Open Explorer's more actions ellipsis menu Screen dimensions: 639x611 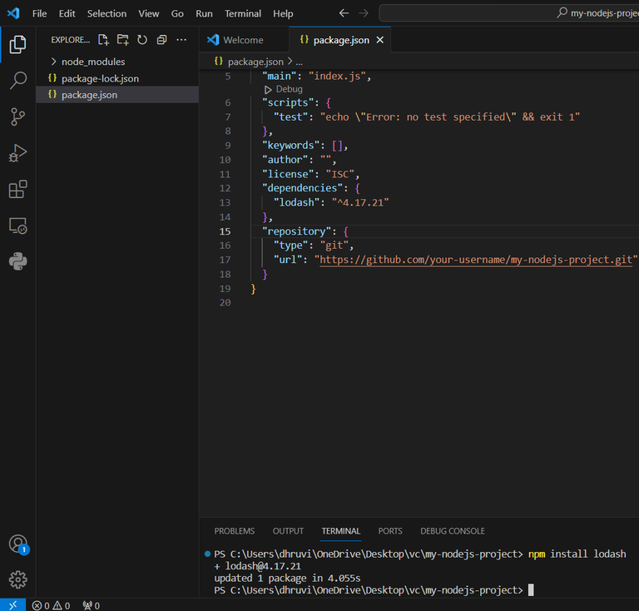(x=181, y=40)
